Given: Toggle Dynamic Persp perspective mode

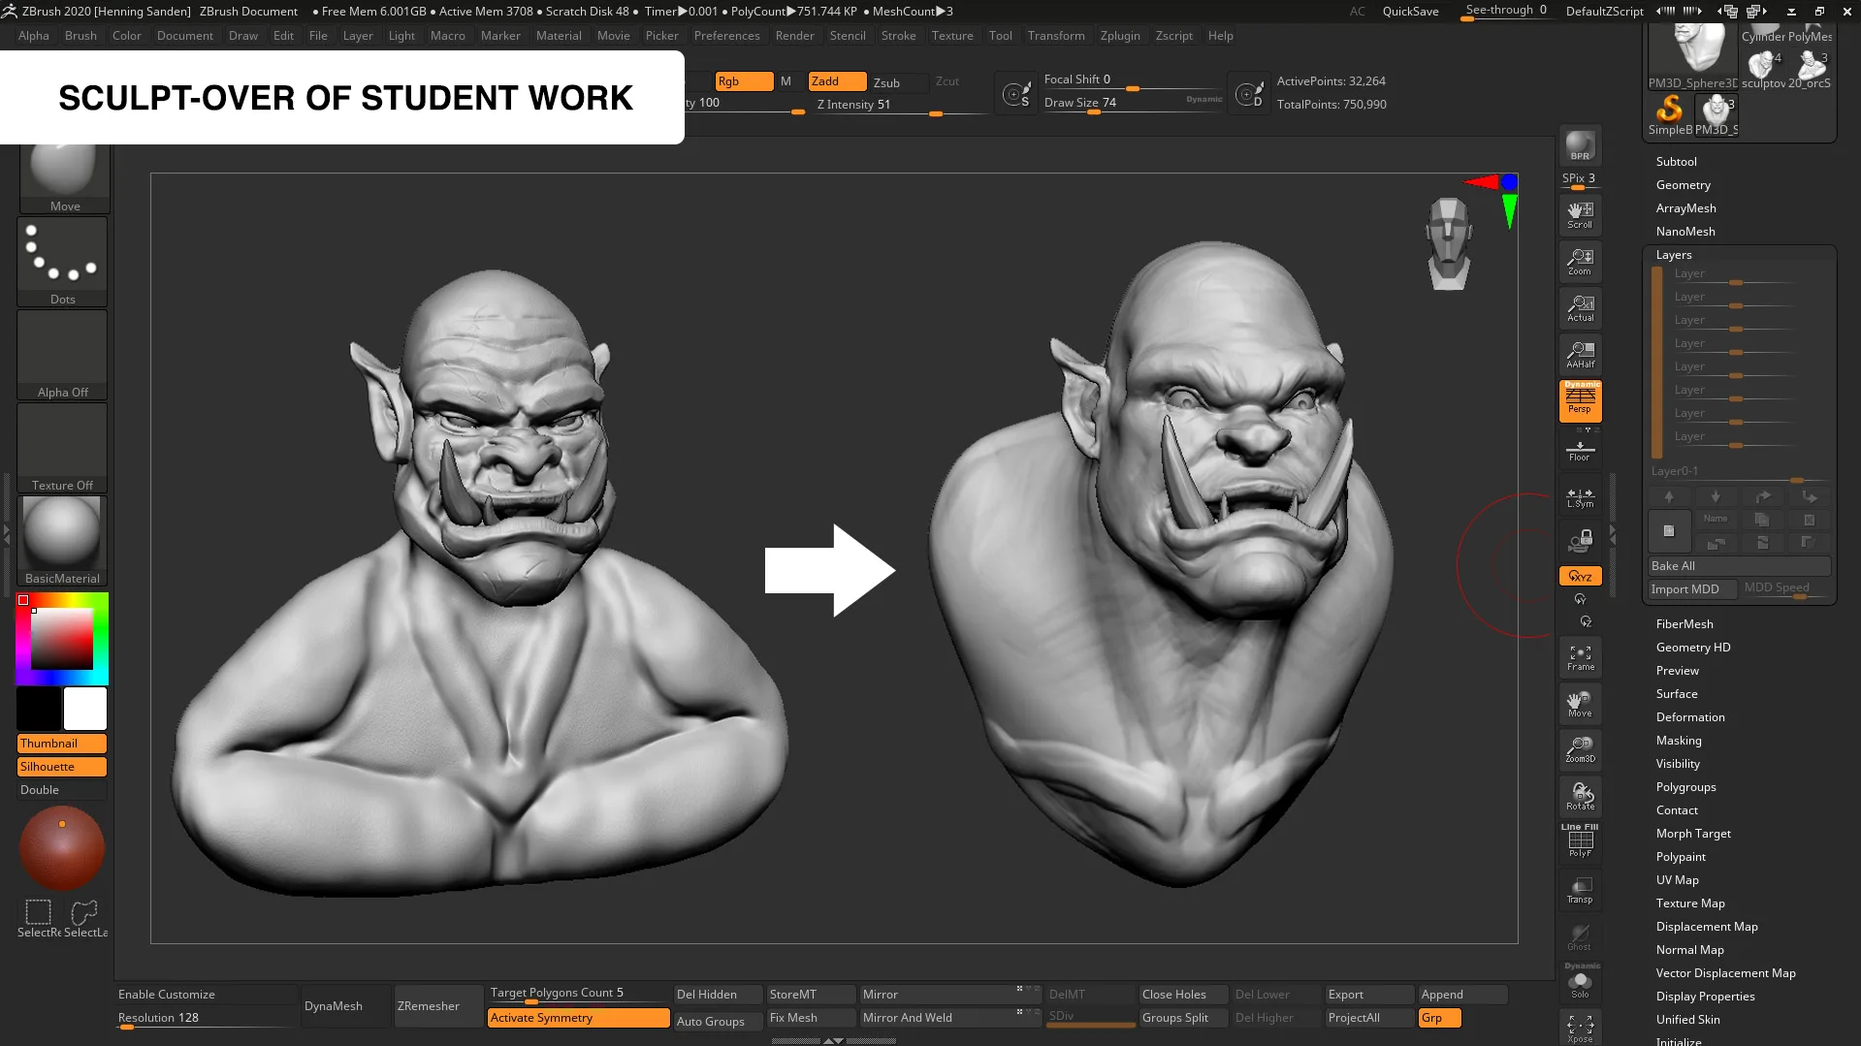Looking at the screenshot, I should (1580, 399).
